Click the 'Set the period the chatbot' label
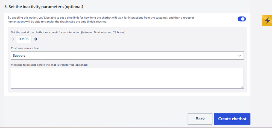This screenshot has width=272, height=128. coord(68,33)
